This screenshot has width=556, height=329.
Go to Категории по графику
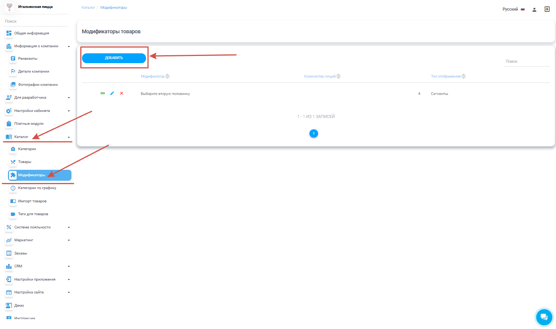pyautogui.click(x=37, y=188)
